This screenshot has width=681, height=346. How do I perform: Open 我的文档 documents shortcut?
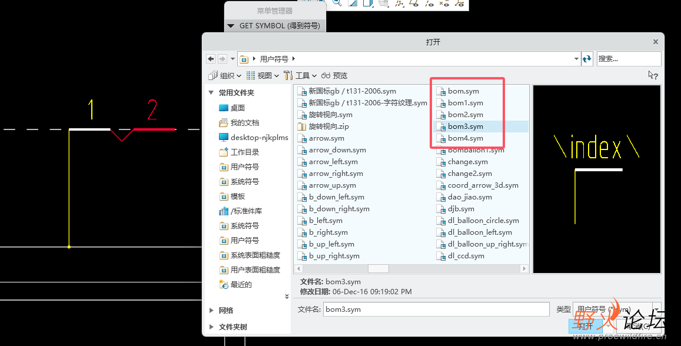(x=239, y=123)
